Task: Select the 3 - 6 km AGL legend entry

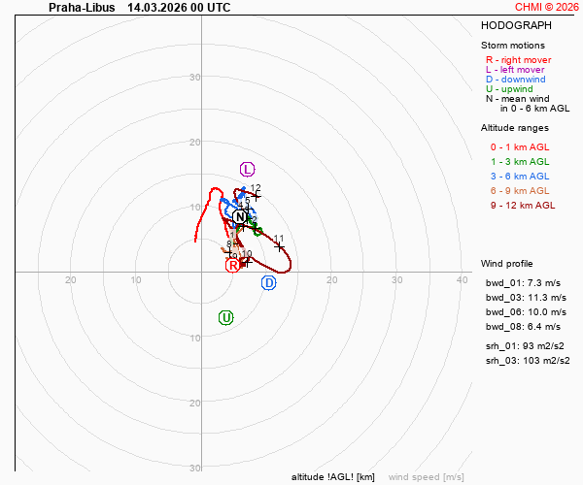Action: (519, 177)
